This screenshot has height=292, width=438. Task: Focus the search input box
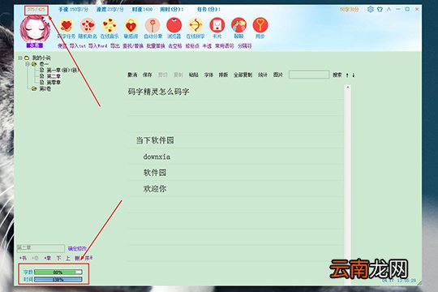click(309, 75)
